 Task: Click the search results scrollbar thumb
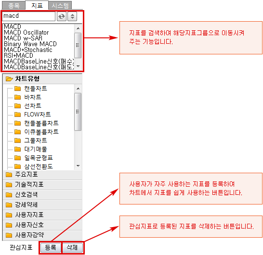pyautogui.click(x=78, y=45)
